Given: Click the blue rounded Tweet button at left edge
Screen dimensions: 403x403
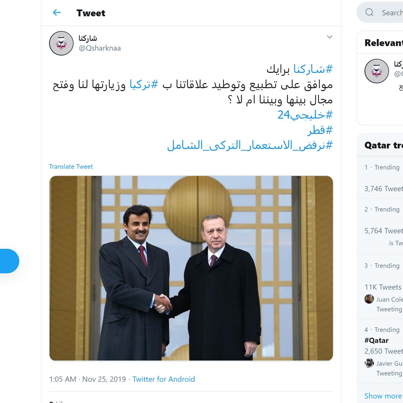Looking at the screenshot, I should (x=9, y=261).
